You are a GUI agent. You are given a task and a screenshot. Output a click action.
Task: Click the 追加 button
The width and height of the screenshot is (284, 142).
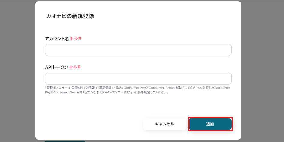point(210,124)
